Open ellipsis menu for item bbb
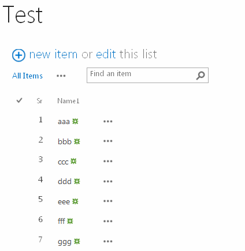Screen dimensions: 245x251 [108, 141]
